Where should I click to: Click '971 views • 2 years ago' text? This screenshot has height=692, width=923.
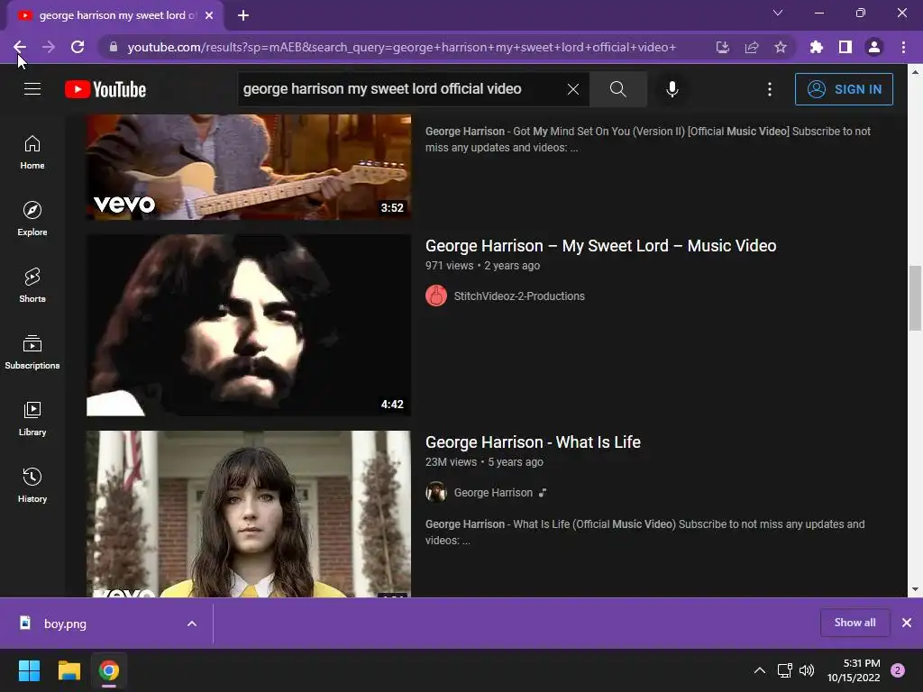tap(483, 266)
